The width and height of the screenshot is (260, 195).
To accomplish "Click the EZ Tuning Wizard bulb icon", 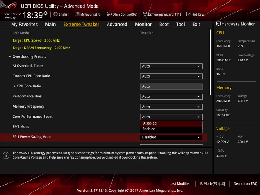I will coord(145,14).
